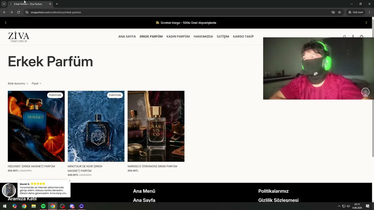Viewport: 374px width, 210px height.
Task: Open the Narsisco perfume product image
Action: pyautogui.click(x=156, y=126)
